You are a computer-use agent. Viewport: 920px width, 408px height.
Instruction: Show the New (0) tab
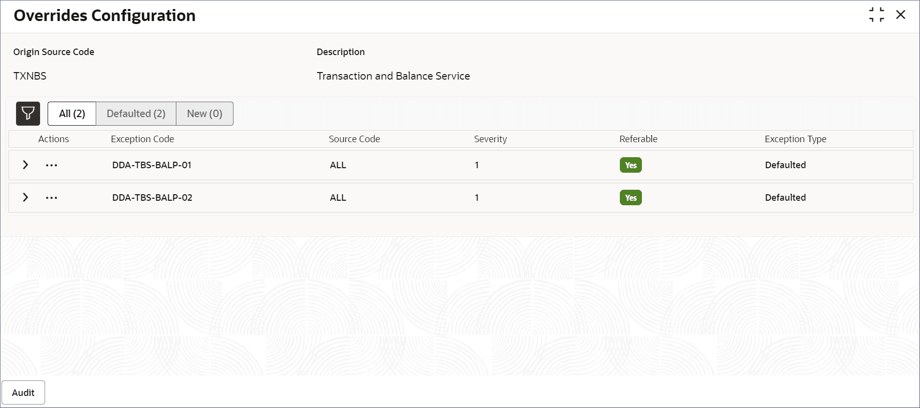click(204, 114)
